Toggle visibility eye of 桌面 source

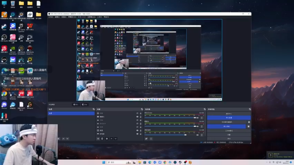click(137, 131)
